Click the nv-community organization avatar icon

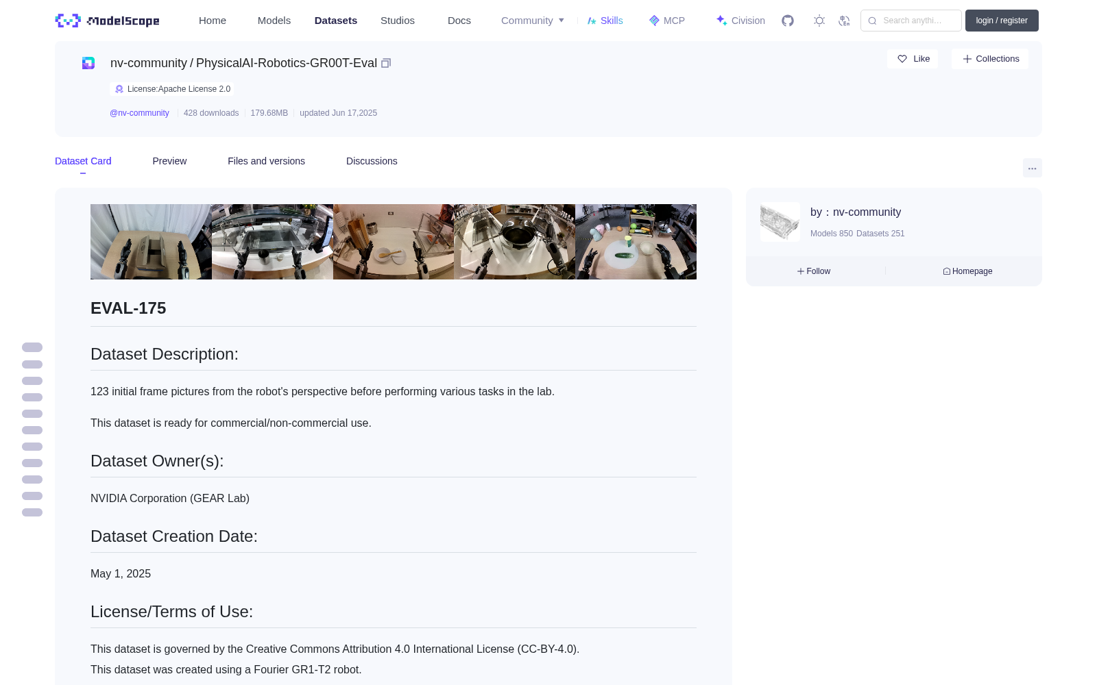88,63
